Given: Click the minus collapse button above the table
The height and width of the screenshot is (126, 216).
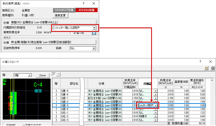Looking at the screenshot, I should (59, 74).
